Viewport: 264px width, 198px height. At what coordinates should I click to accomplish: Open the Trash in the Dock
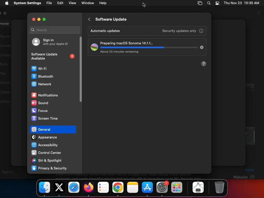(219, 187)
